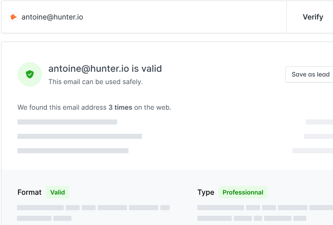Open the second loading source row
This screenshot has width=333, height=225.
pos(80,136)
